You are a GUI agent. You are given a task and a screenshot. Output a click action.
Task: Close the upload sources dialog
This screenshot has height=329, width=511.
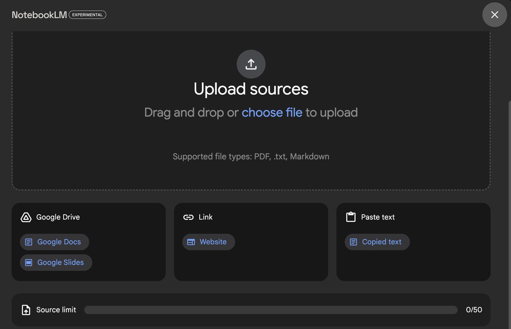(x=494, y=15)
